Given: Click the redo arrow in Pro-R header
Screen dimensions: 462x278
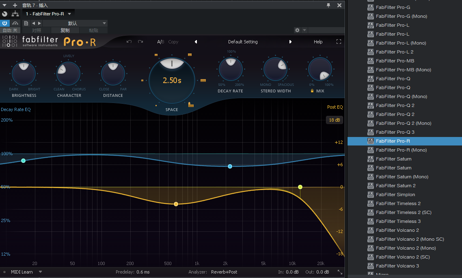Looking at the screenshot, I should tap(140, 42).
